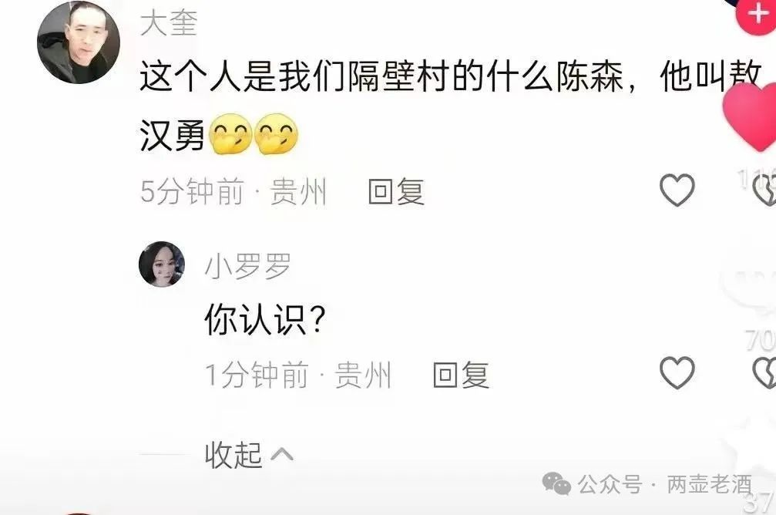Click the 两壶老酒 public account watermark
Image resolution: width=776 pixels, height=515 pixels.
coord(709,484)
